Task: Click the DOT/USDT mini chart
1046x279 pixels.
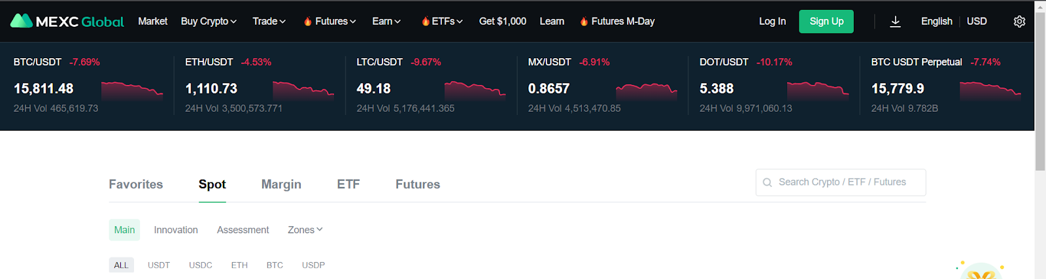Action: [x=818, y=90]
